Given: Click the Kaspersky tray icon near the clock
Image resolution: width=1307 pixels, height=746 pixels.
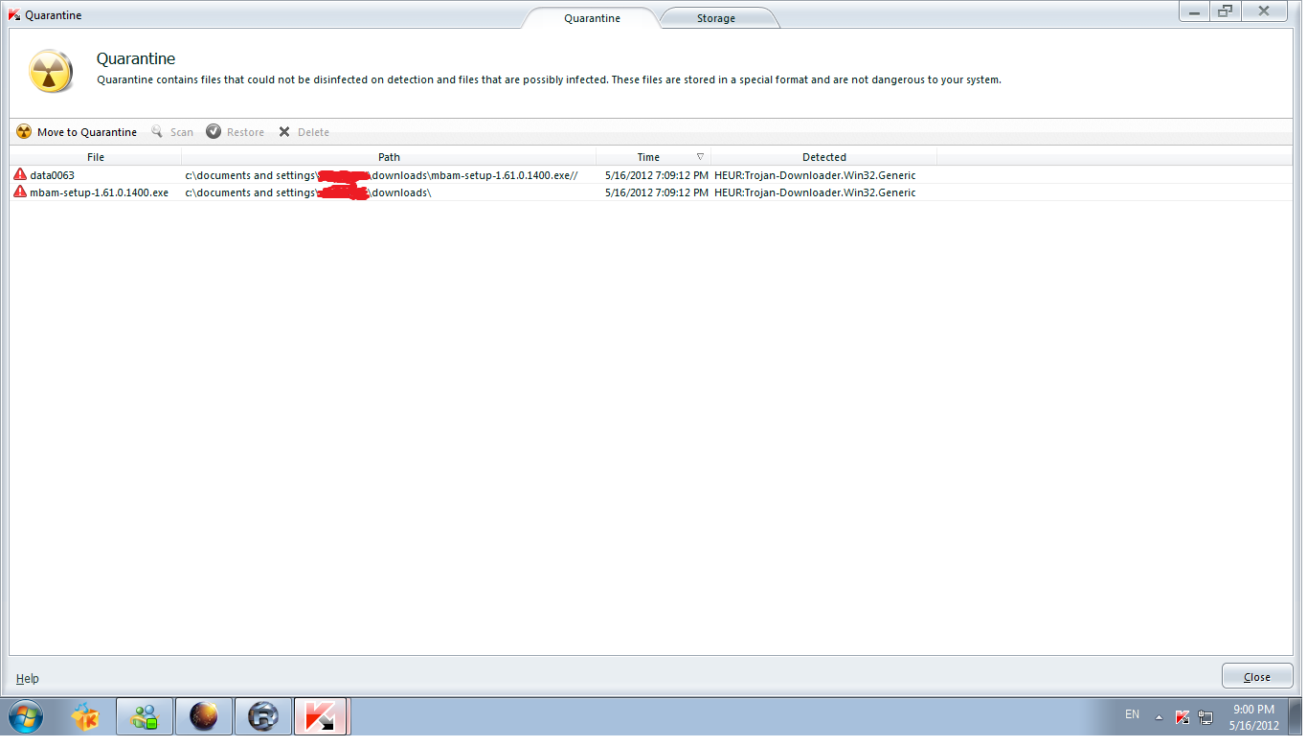Looking at the screenshot, I should pos(1183,716).
